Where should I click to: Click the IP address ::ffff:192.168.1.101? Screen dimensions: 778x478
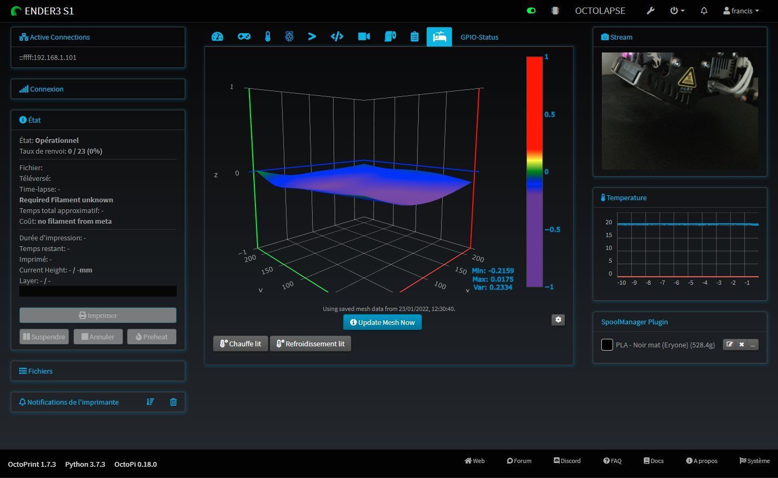48,57
